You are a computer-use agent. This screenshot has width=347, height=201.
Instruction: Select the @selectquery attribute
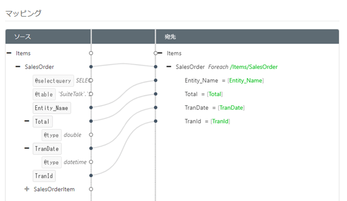[x=53, y=81]
